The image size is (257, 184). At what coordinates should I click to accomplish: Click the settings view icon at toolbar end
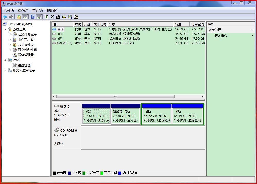click(76, 17)
